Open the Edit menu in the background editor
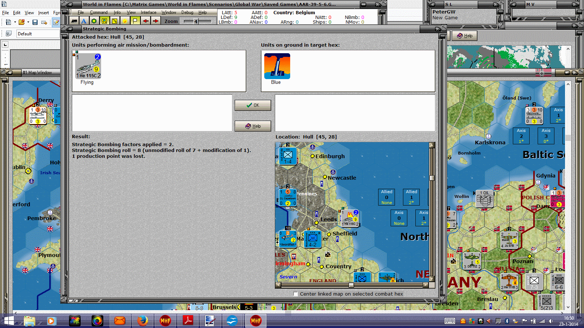This screenshot has height=328, width=584. pos(17,13)
